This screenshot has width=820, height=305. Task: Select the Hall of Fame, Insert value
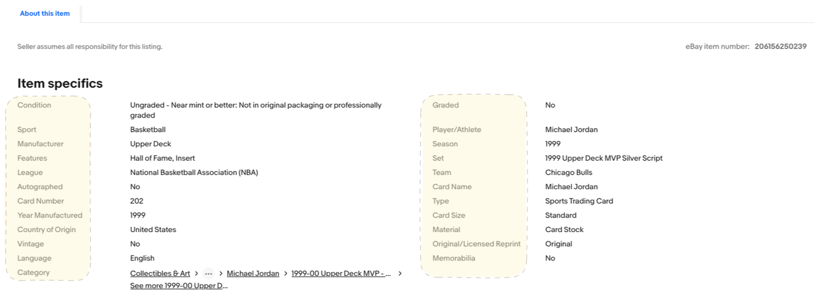pyautogui.click(x=163, y=158)
